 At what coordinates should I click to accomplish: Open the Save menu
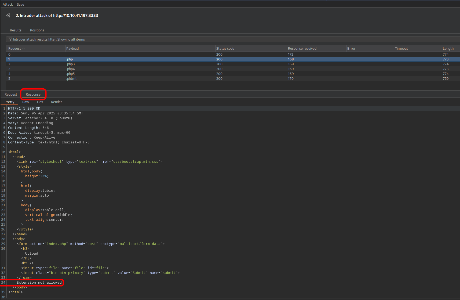pyautogui.click(x=20, y=5)
